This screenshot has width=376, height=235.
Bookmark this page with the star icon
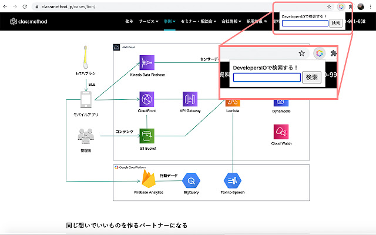pos(329,6)
